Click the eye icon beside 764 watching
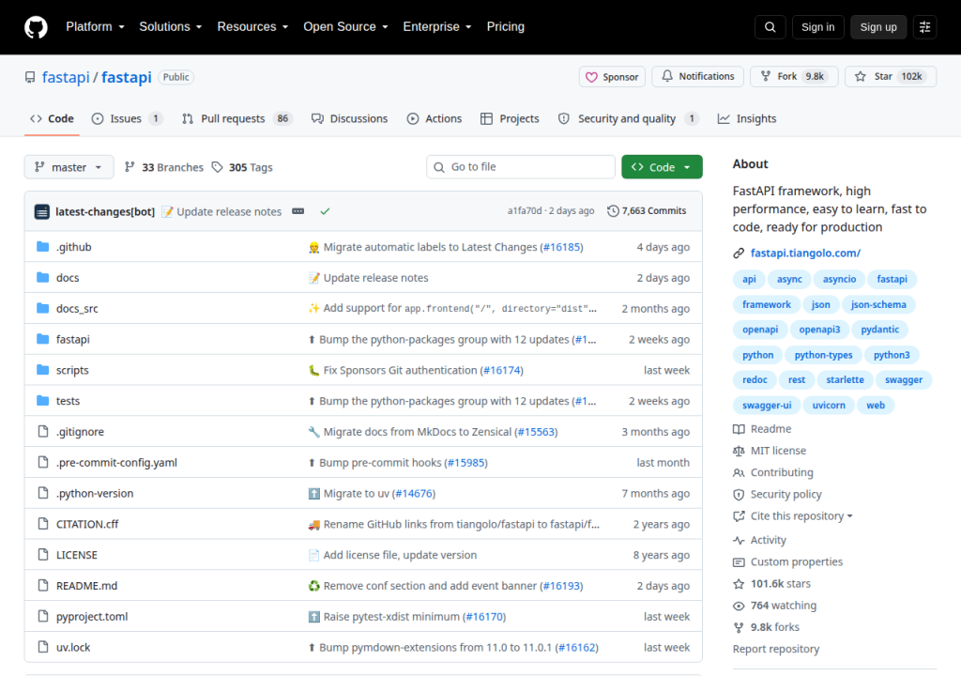The height and width of the screenshot is (676, 961). (739, 606)
